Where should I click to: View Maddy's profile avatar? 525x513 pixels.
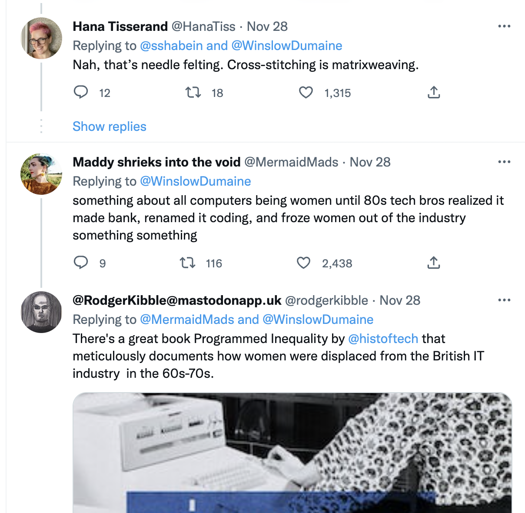pos(42,174)
